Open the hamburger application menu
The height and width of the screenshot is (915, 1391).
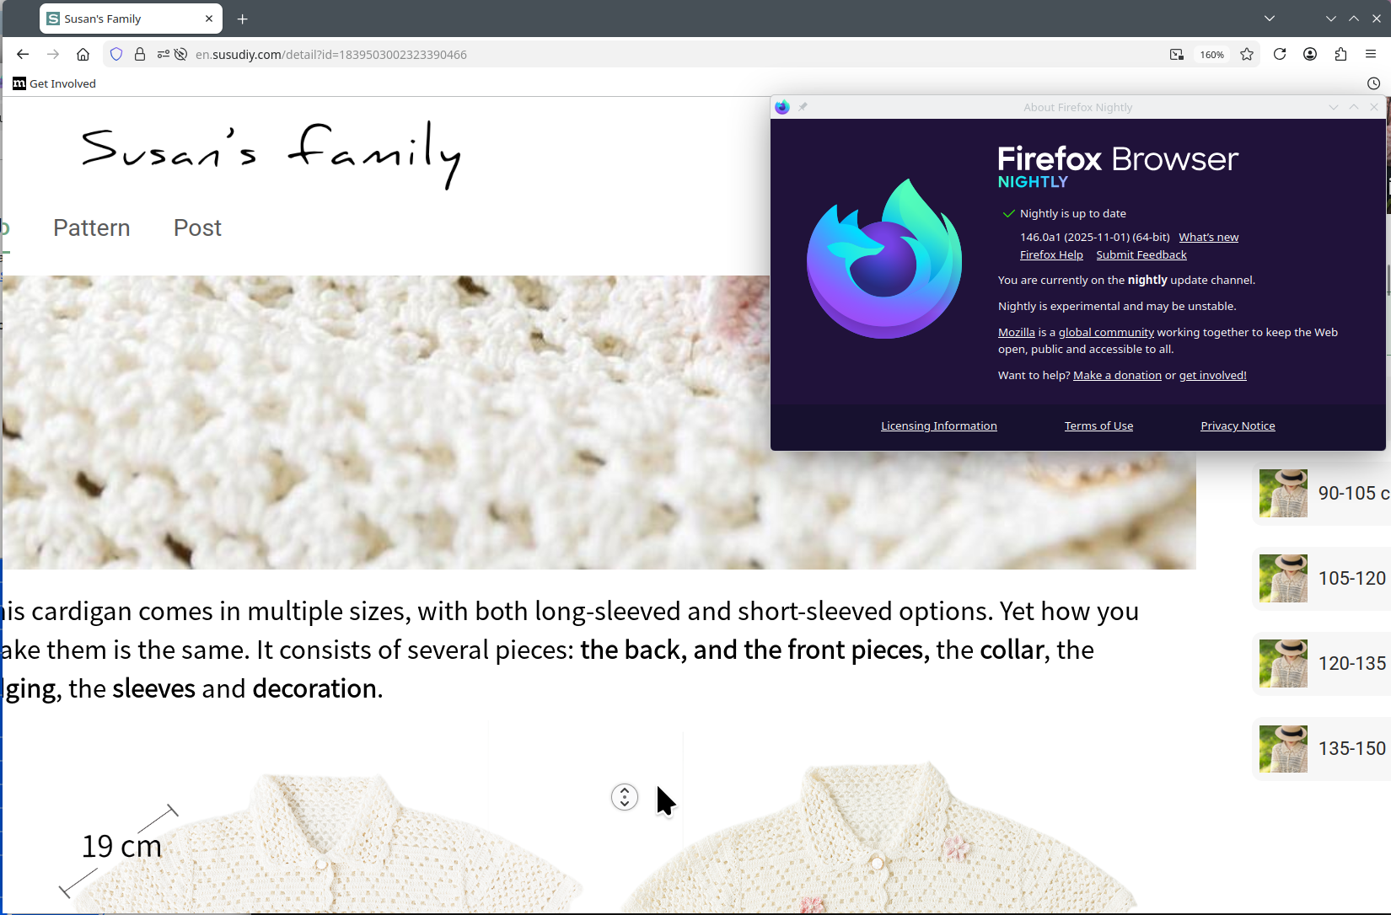1371,55
